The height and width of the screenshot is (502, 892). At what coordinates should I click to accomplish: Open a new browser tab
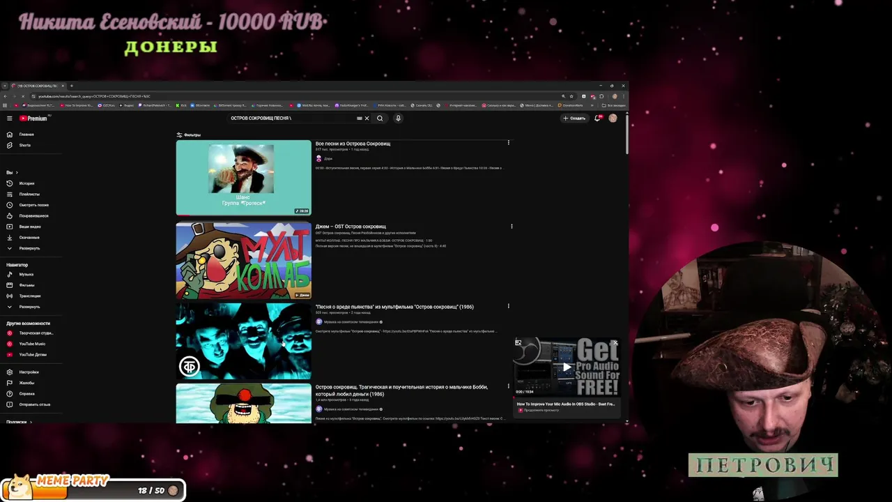click(x=71, y=86)
